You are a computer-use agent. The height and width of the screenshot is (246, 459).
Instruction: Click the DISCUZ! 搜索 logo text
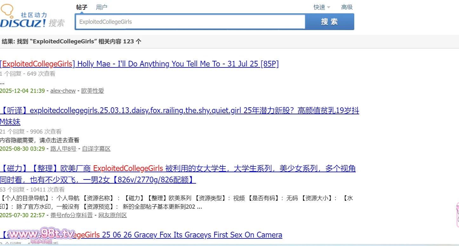click(x=32, y=23)
